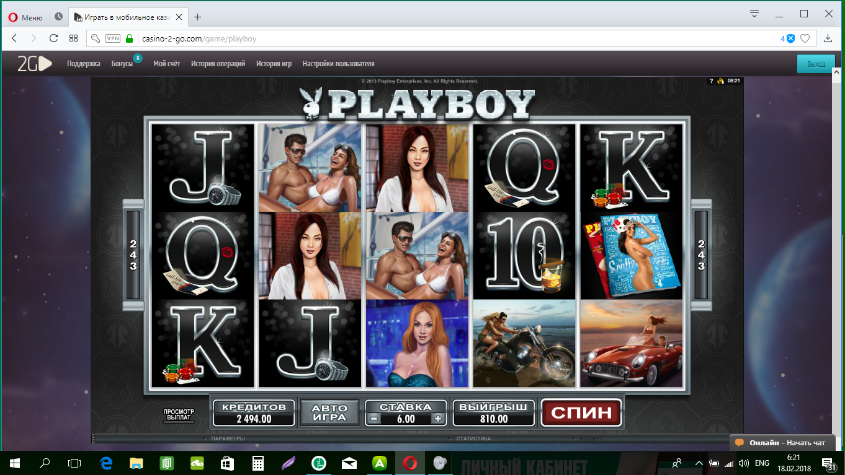Hit the red СПИН spin button
The height and width of the screenshot is (475, 845).
[x=581, y=412]
